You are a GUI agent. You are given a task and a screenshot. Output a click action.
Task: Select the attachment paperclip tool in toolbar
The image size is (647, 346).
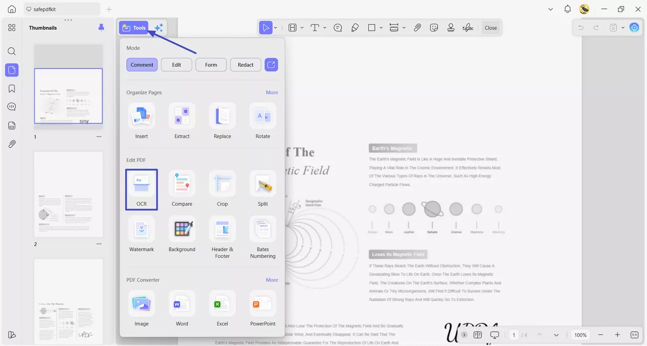418,28
